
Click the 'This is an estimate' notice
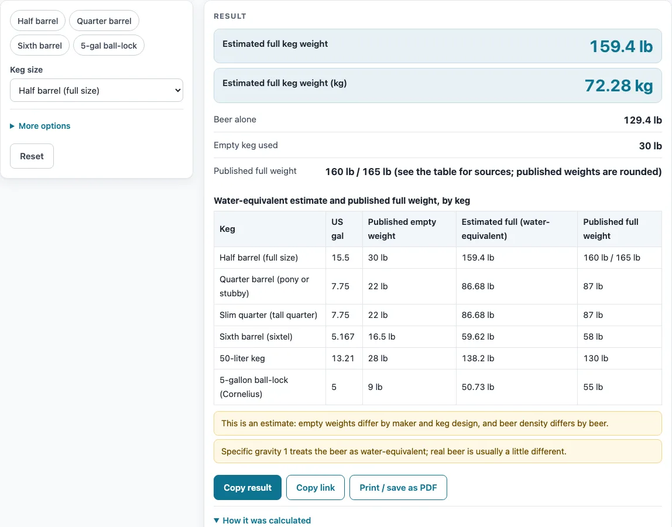[438, 424]
